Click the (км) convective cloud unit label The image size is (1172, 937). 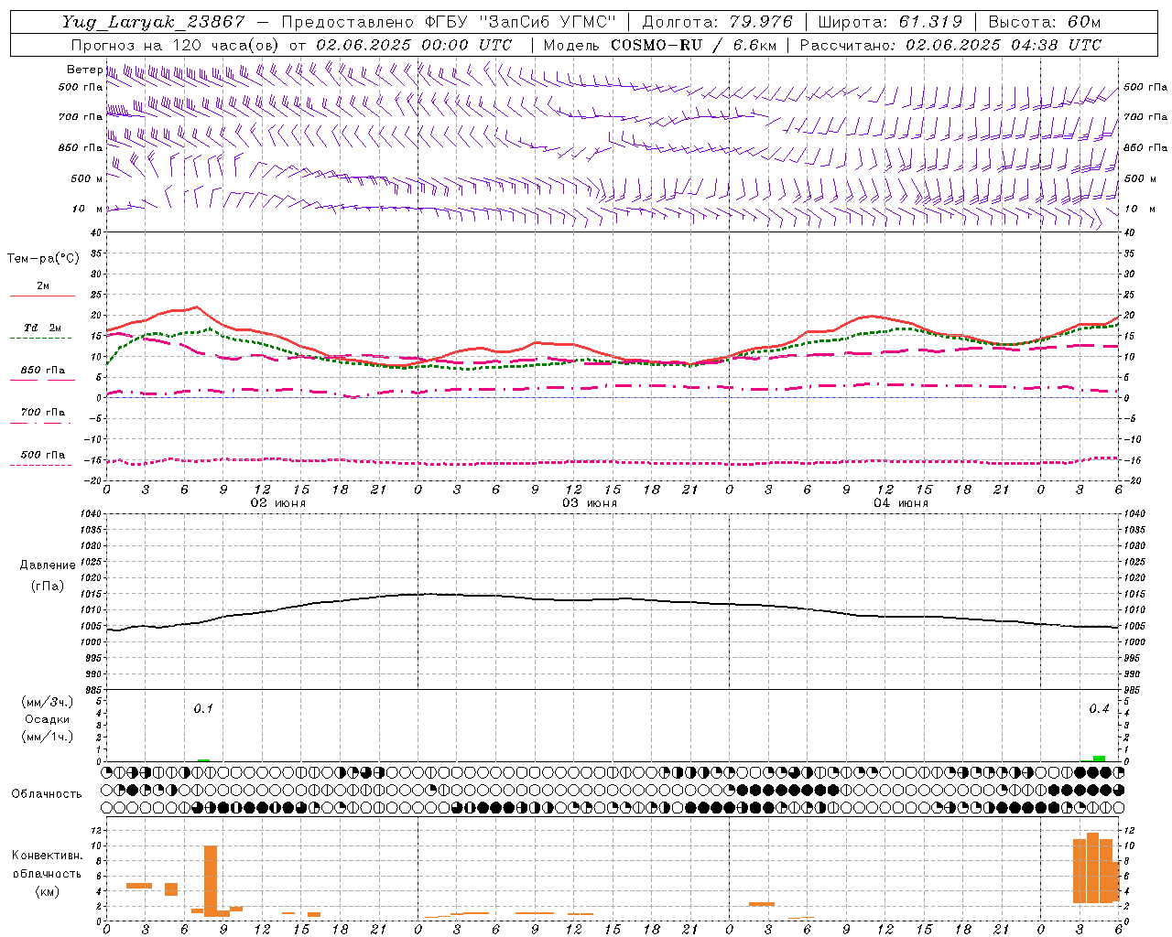coord(47,891)
